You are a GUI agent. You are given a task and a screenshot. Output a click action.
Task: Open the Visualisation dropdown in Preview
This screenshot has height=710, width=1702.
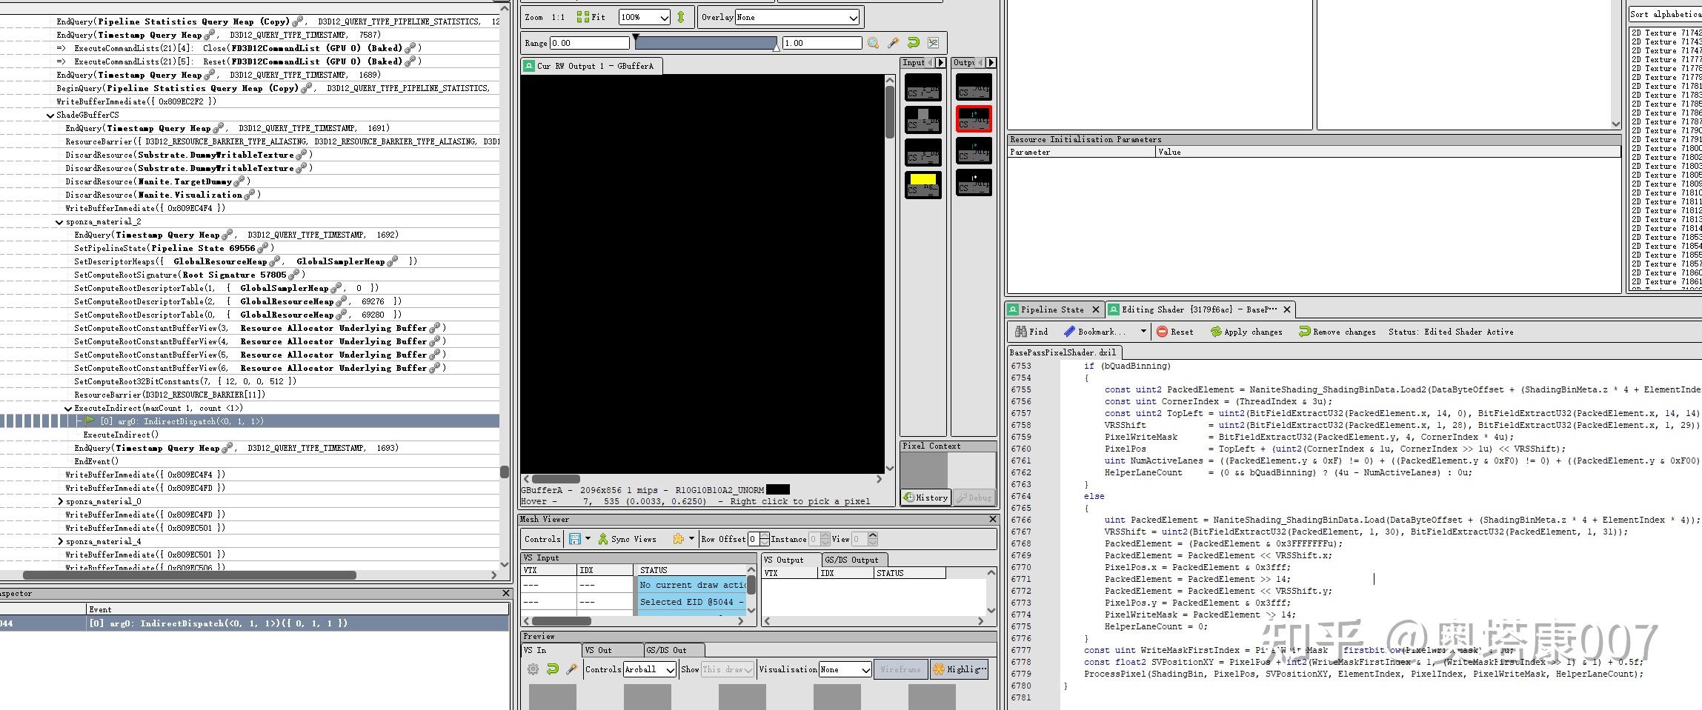pyautogui.click(x=845, y=669)
